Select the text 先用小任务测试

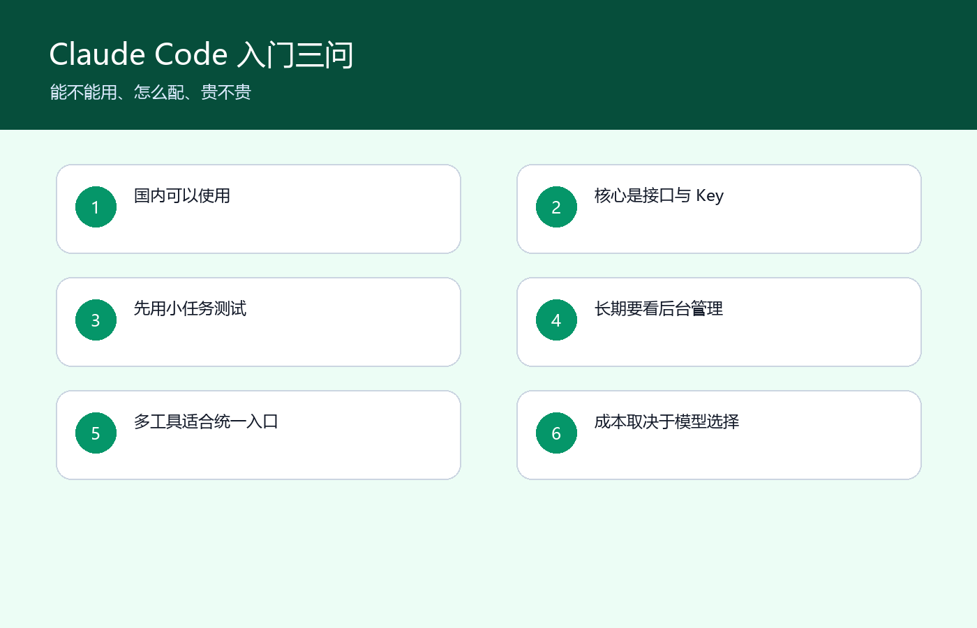(x=190, y=309)
